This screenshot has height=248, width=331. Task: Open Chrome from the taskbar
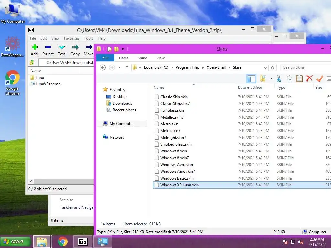[x=63, y=242]
